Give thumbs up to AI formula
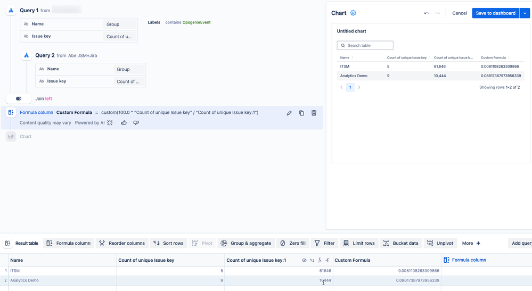Screen dimensions: 532x291 [124, 123]
